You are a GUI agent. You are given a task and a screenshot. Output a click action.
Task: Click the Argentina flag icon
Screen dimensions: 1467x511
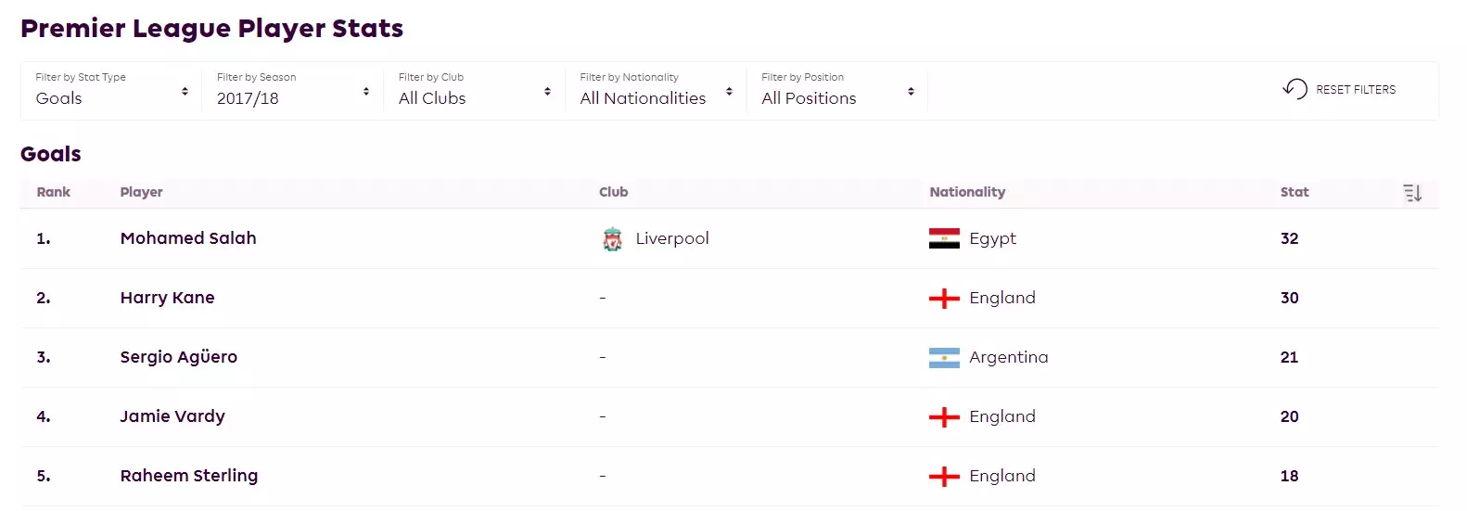click(x=944, y=358)
